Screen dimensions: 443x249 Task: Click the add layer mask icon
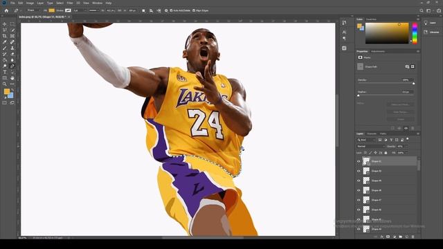[x=388, y=237]
